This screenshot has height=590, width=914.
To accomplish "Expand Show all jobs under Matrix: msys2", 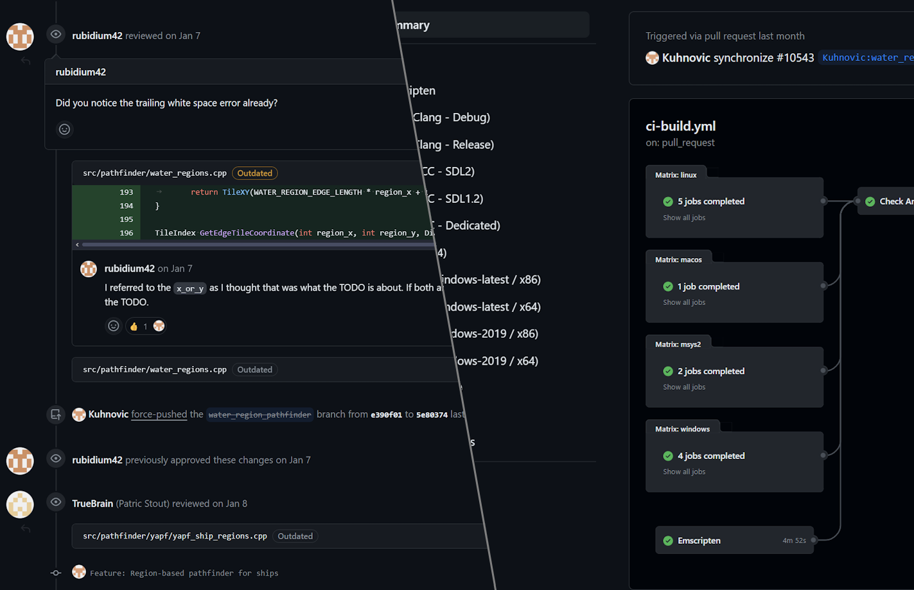I will point(685,386).
